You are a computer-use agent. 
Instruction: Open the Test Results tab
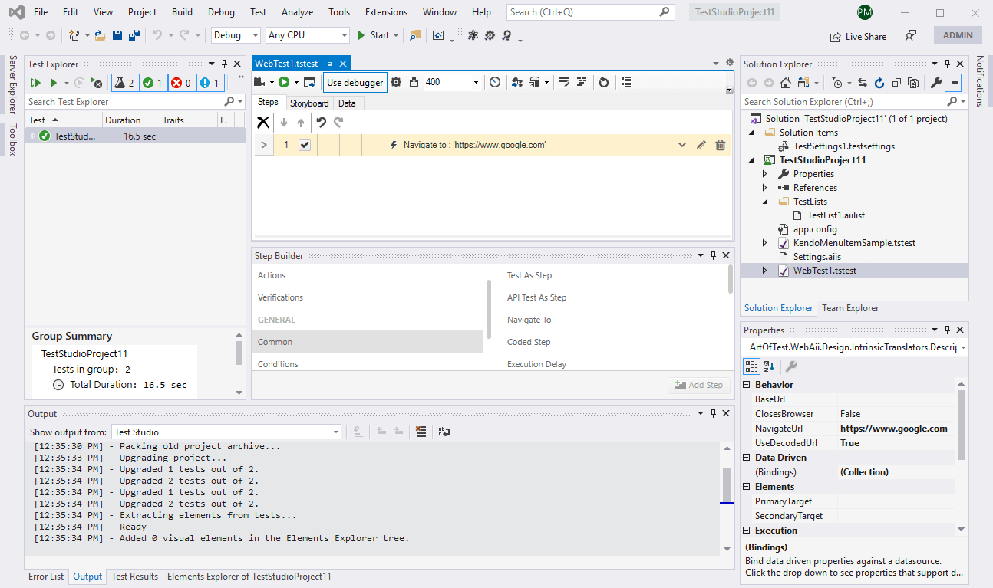point(135,577)
